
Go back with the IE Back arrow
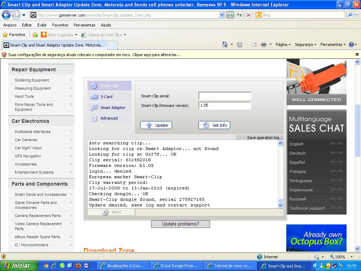[6, 15]
